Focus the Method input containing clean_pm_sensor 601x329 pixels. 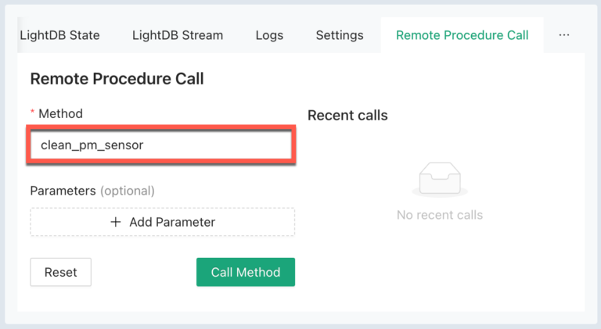(161, 145)
